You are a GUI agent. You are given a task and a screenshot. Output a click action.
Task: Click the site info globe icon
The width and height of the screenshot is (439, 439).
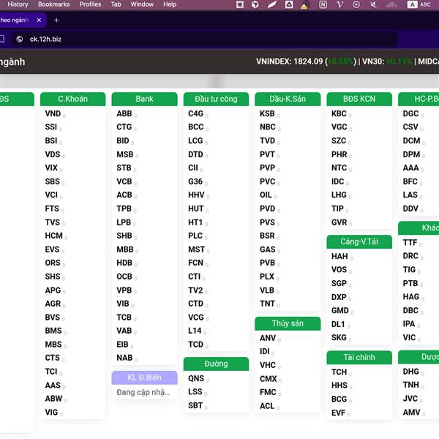click(x=20, y=39)
